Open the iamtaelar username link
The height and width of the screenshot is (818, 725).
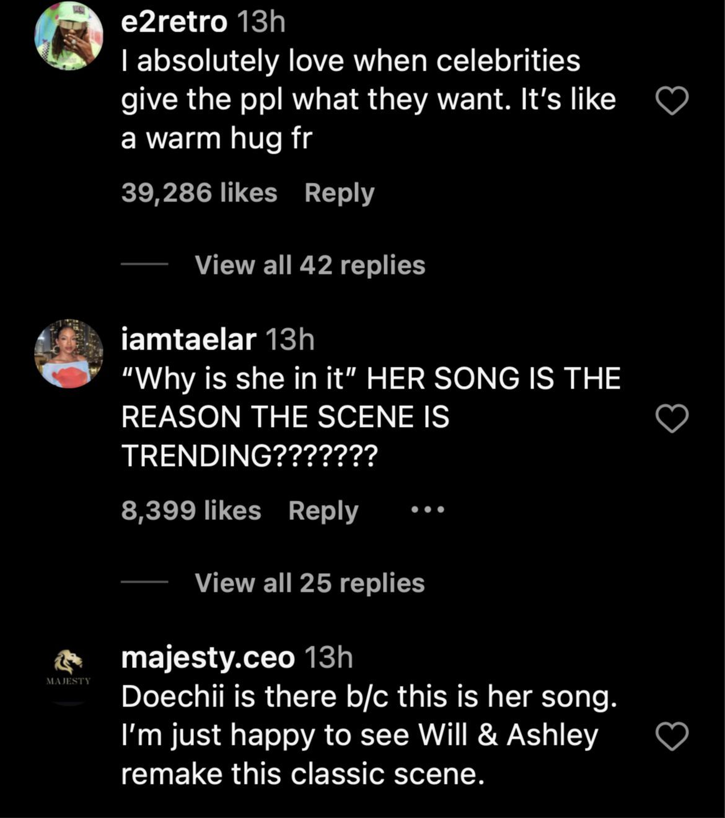pyautogui.click(x=188, y=340)
